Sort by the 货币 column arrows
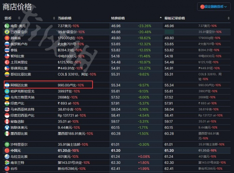 coord(54,18)
